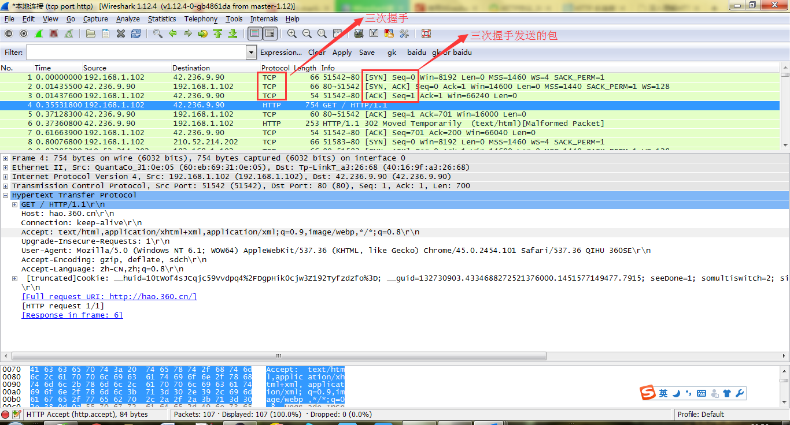
Task: Open the Filter history dropdown arrow
Action: (251, 53)
